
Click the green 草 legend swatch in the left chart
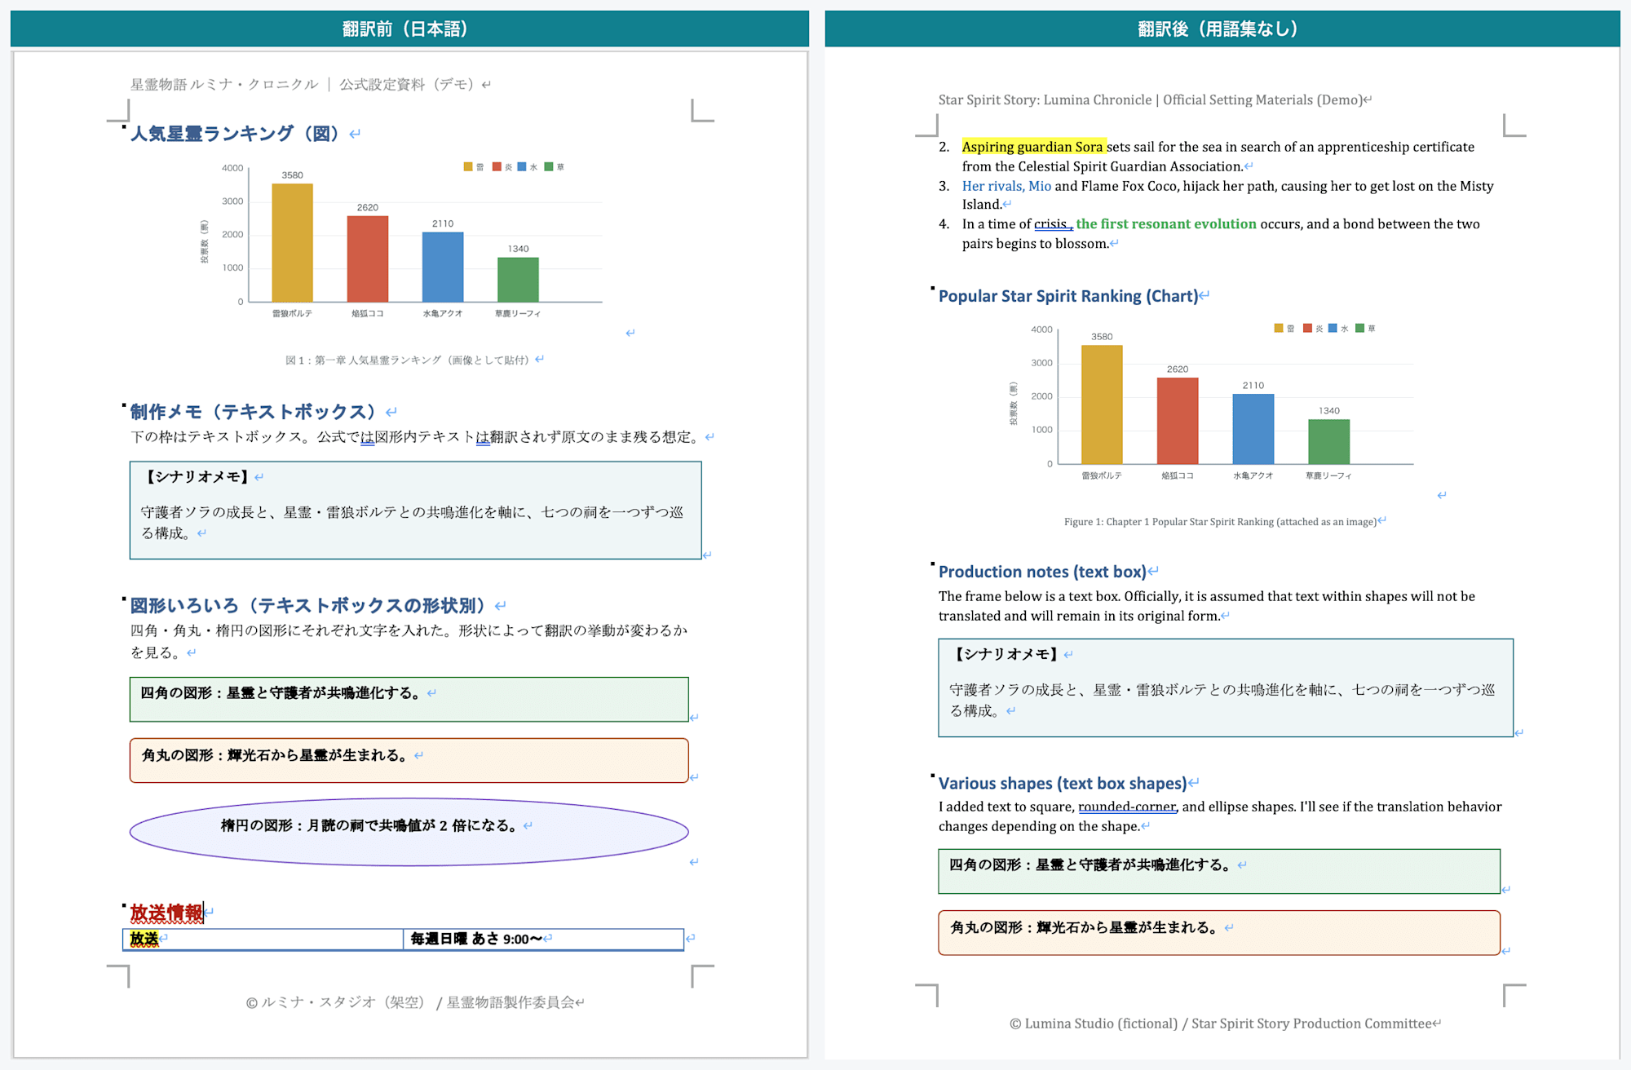[549, 166]
